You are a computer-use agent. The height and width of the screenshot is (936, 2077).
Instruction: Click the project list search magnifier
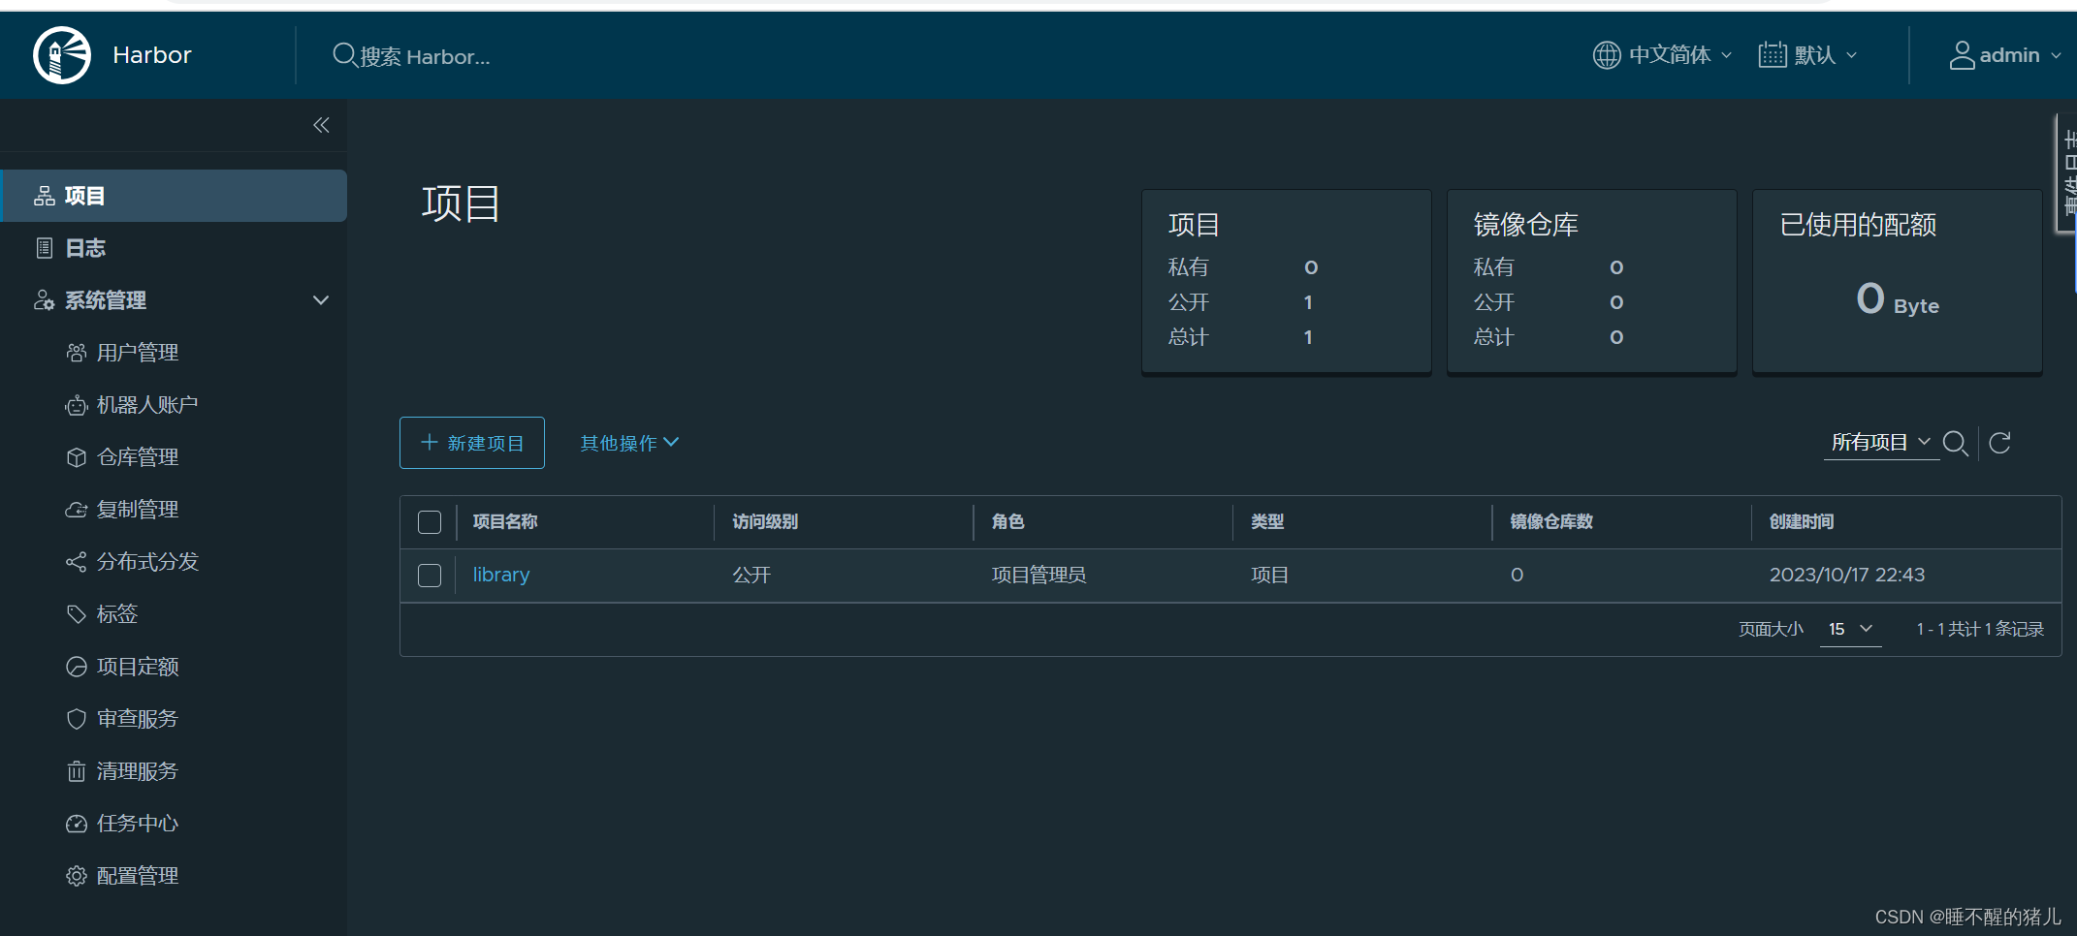click(x=1956, y=443)
